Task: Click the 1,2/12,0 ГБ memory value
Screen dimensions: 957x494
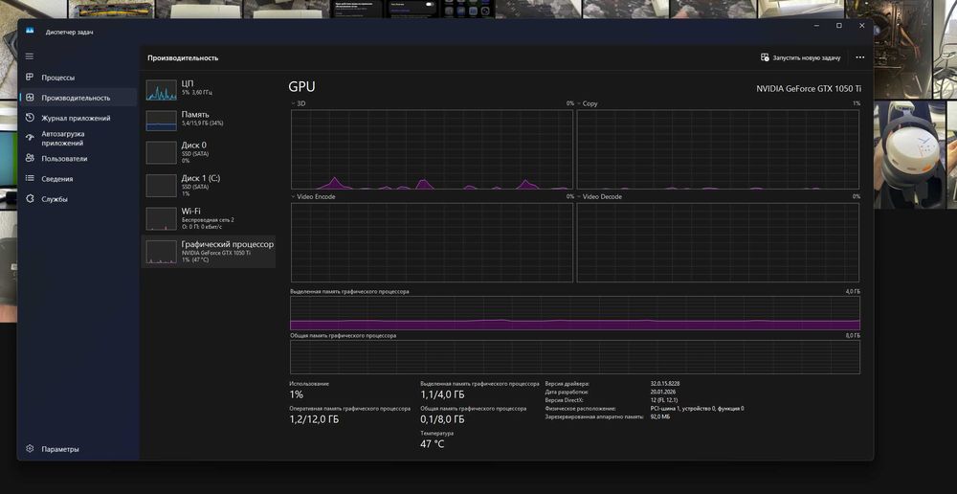Action: (x=314, y=419)
